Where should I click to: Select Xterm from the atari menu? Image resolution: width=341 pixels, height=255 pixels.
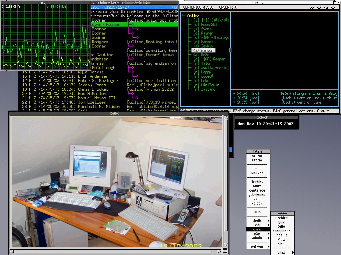click(x=257, y=156)
